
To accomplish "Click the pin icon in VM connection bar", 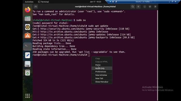I will click(x=110, y=2).
